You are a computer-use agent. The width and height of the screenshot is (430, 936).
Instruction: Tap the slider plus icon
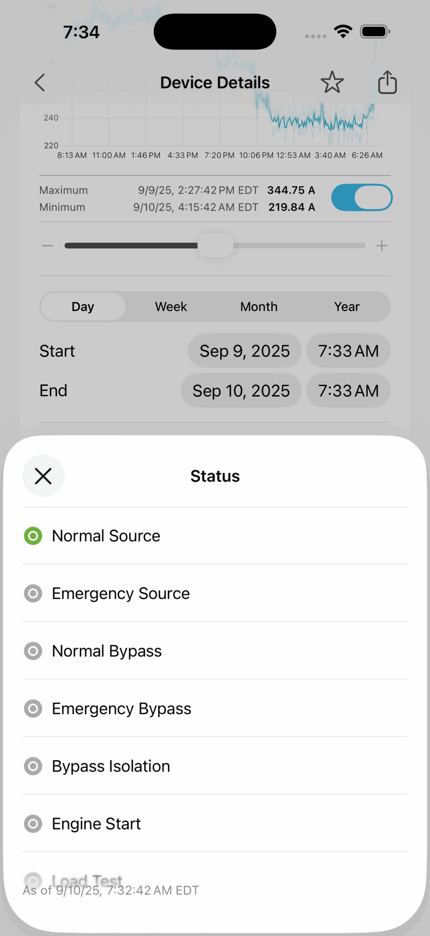click(x=382, y=246)
